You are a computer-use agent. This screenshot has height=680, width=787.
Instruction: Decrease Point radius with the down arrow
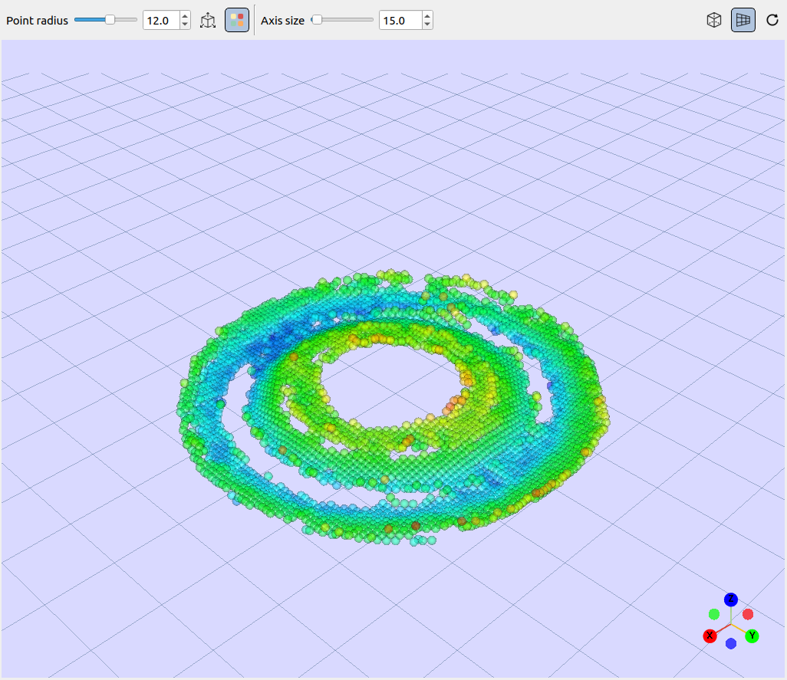185,25
